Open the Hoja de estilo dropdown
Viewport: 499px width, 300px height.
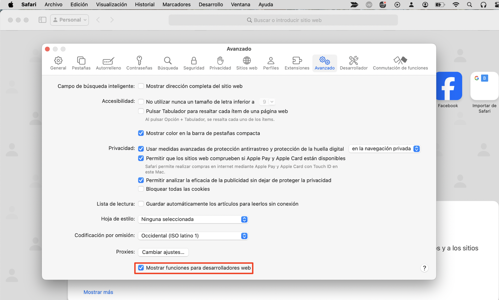[193, 219]
